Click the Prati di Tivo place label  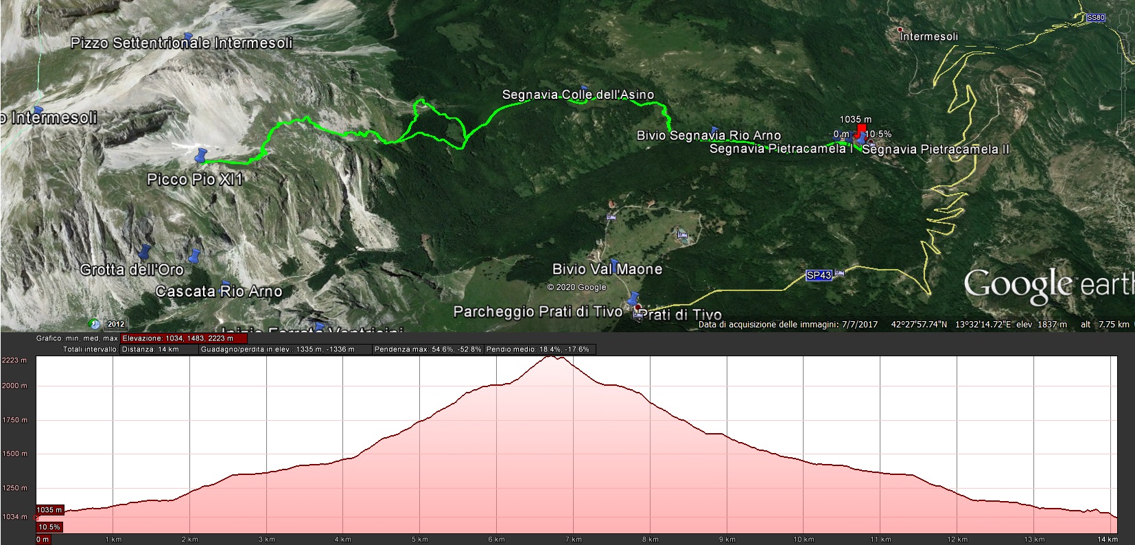pyautogui.click(x=679, y=315)
